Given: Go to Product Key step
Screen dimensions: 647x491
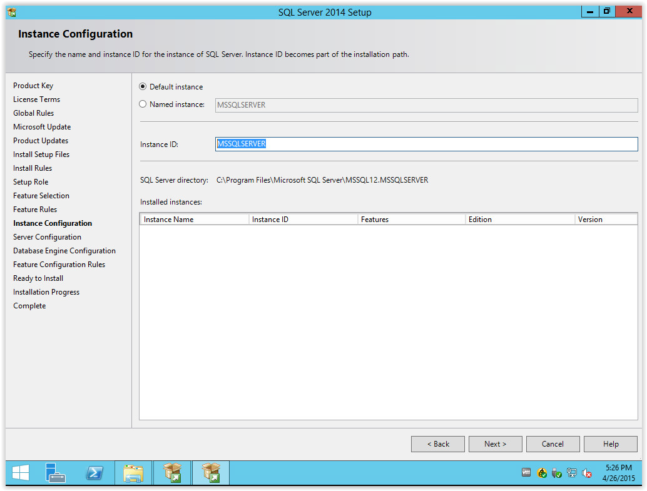Looking at the screenshot, I should tap(33, 86).
